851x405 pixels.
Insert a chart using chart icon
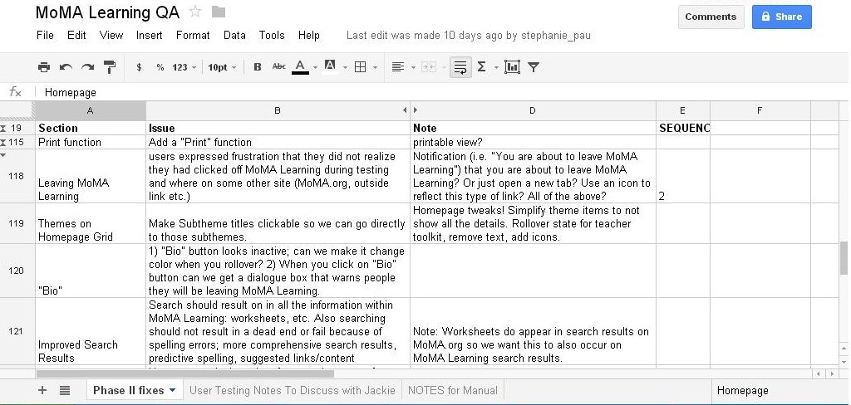tap(512, 67)
